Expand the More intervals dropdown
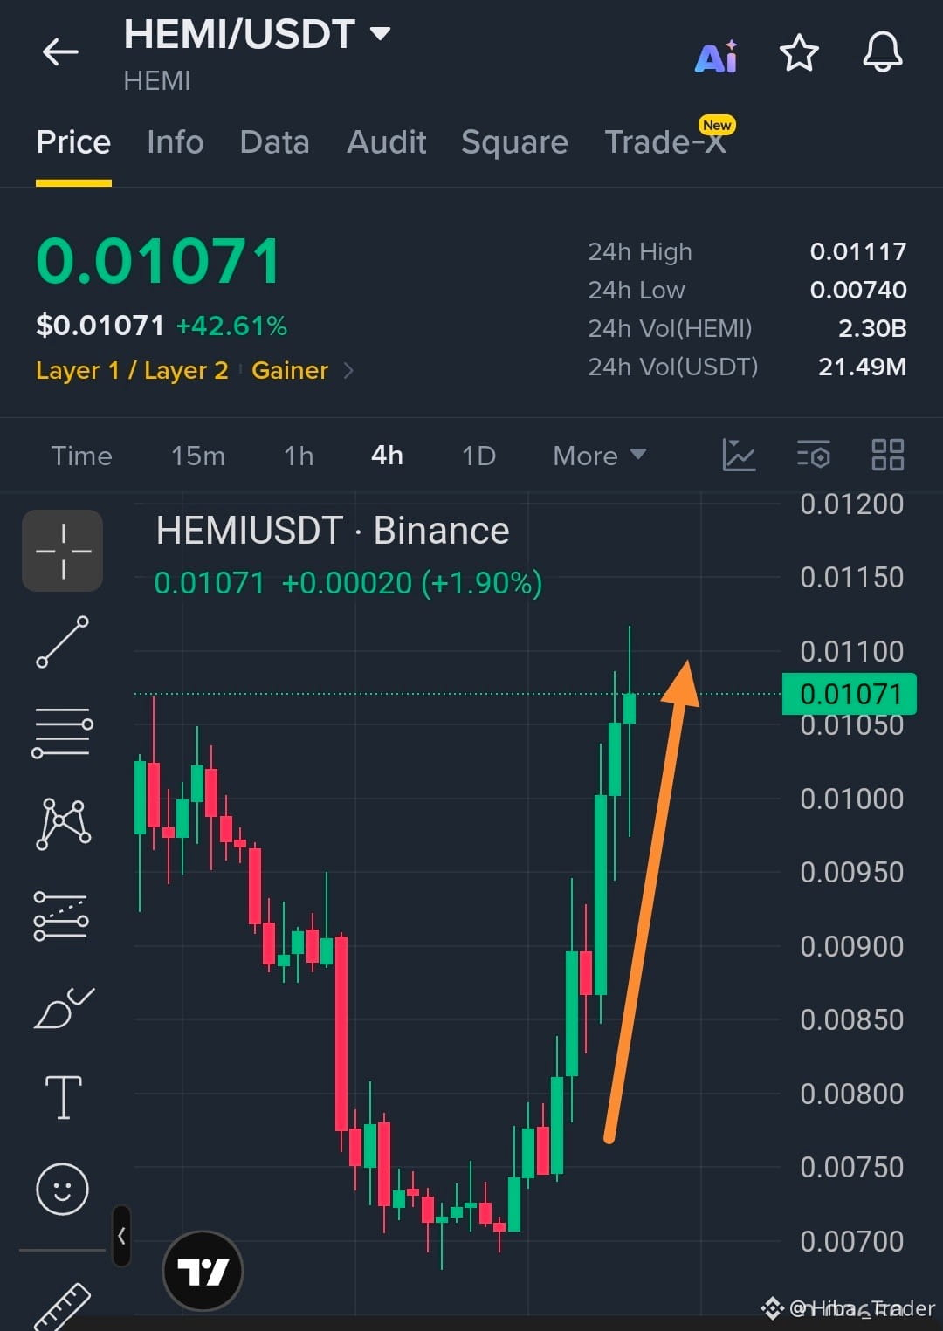943x1331 pixels. click(x=599, y=456)
